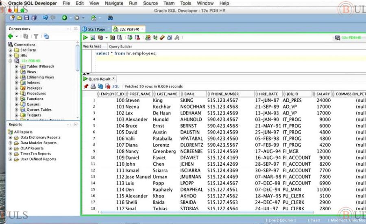The width and height of the screenshot is (366, 224).
Task: Click the eraser Clear icon in worksheet toolbar
Action: 162,37
